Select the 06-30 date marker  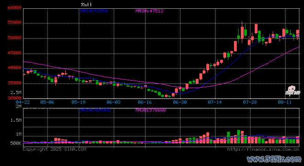coord(180,102)
